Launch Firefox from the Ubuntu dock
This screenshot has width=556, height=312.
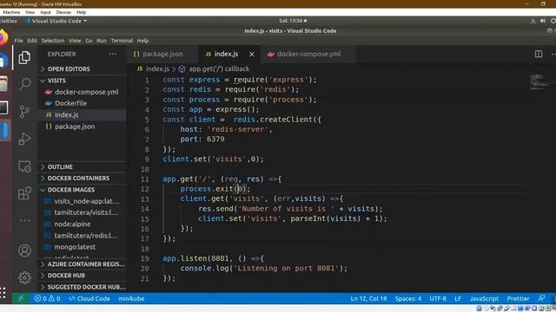(x=3, y=37)
